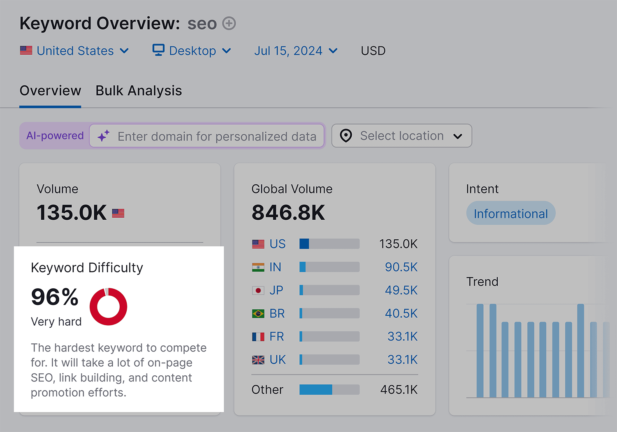Click the Global Volume heading
This screenshot has width=617, height=432.
click(292, 189)
